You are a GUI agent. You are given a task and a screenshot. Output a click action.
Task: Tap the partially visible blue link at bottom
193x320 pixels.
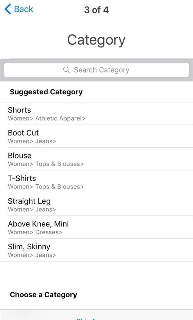97,318
